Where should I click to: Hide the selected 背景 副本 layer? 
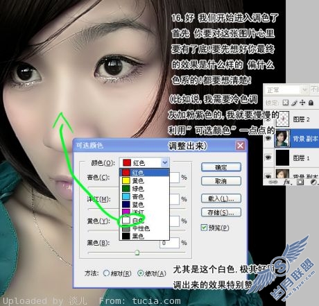click(268, 138)
